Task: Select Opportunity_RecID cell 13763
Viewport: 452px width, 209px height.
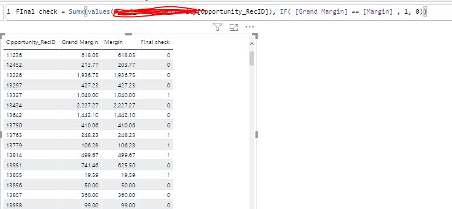Action: 14,135
